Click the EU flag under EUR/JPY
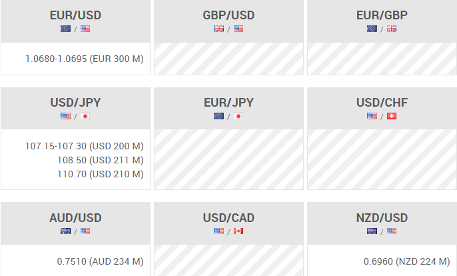This screenshot has width=457, height=276. point(219,116)
